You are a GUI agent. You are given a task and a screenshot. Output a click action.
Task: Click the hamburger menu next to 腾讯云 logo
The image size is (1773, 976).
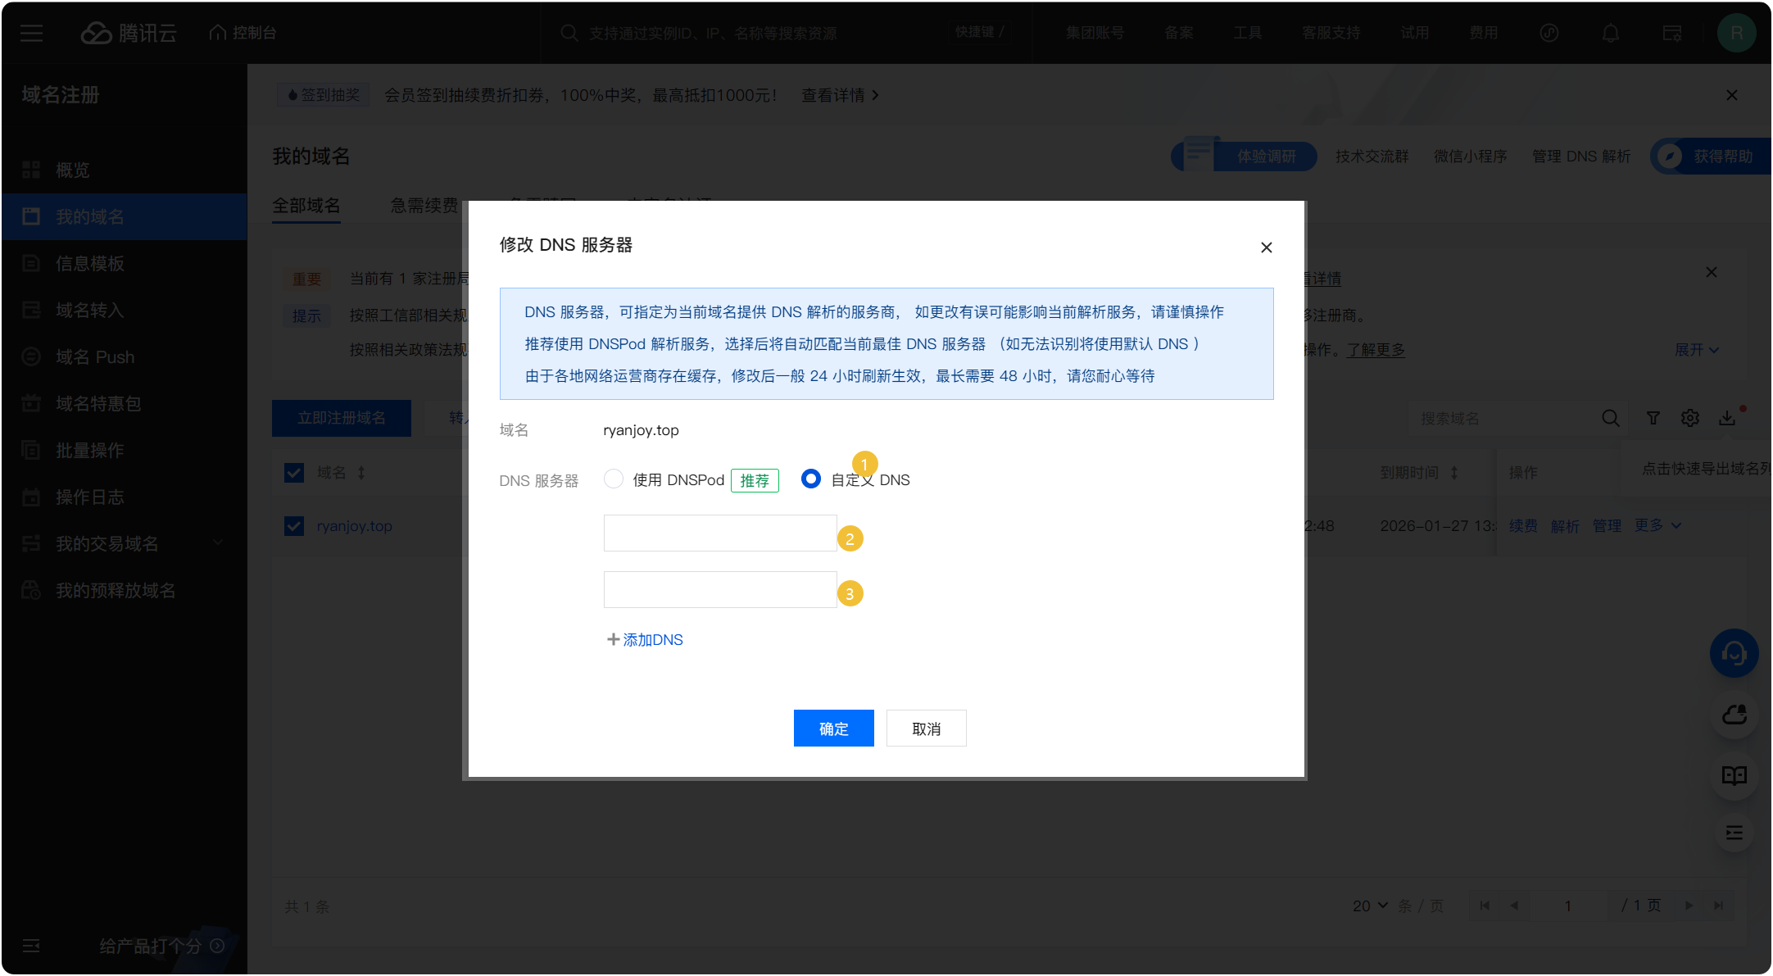(31, 33)
